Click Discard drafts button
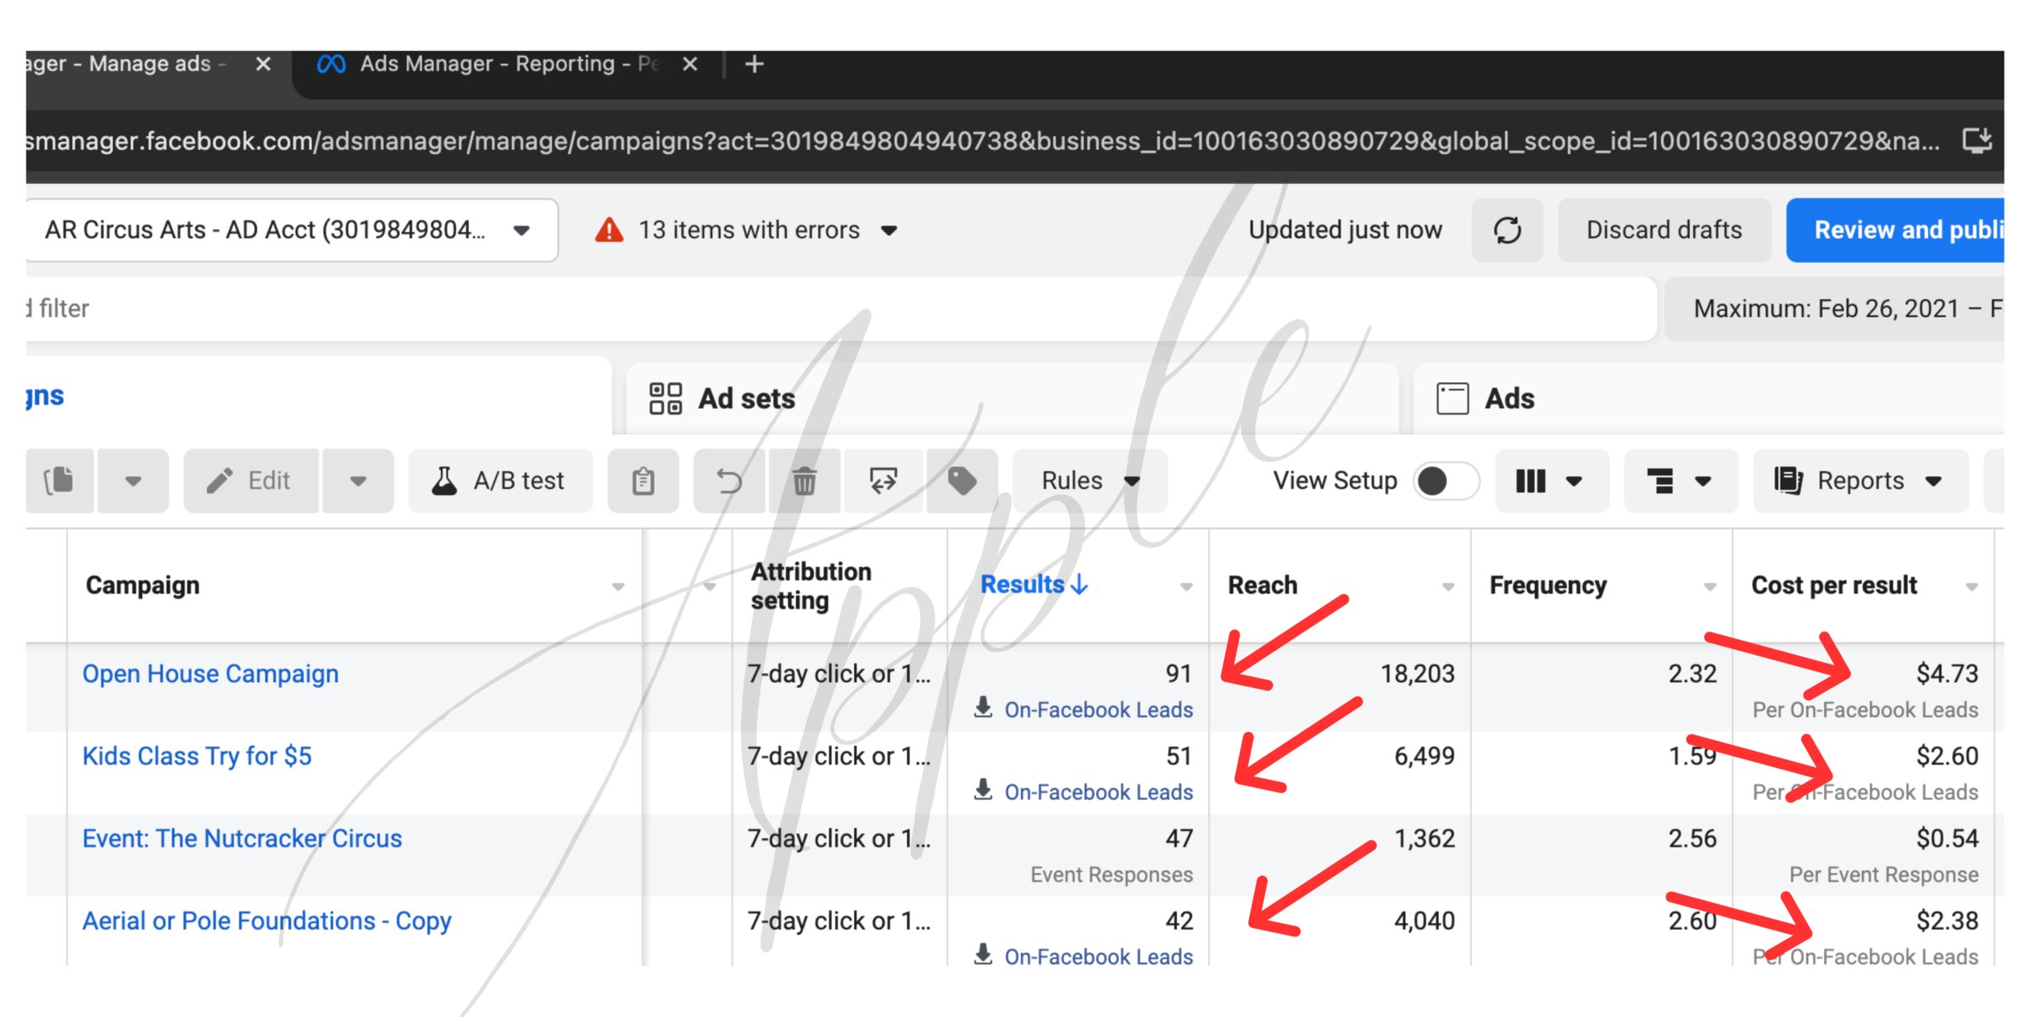This screenshot has width=2035, height=1017. (1664, 230)
